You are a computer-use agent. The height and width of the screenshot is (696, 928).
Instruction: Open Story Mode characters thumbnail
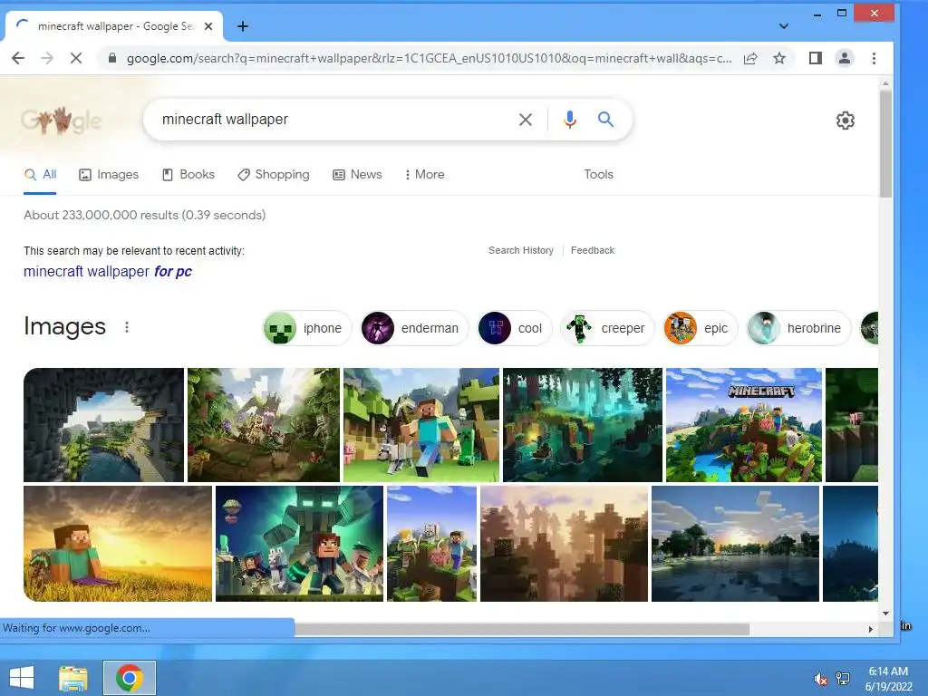coord(299,544)
